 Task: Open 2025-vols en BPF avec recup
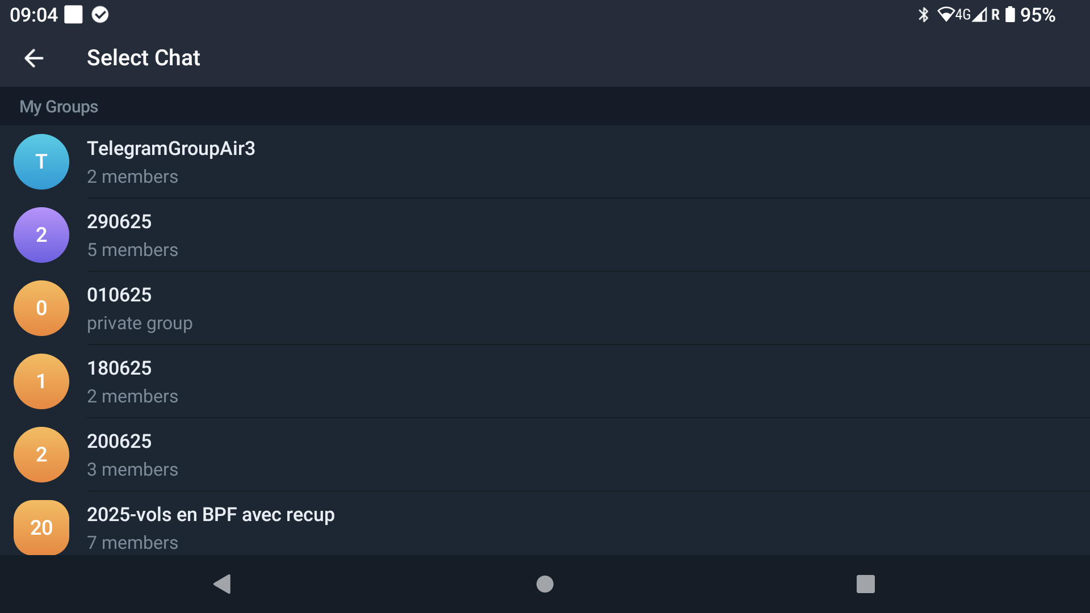click(x=545, y=523)
